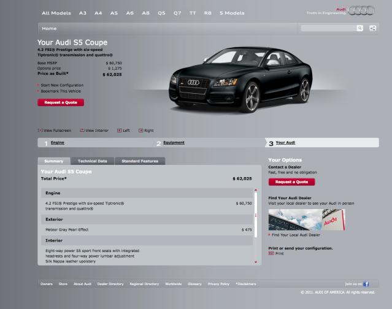Click Start New Configuration link
The height and width of the screenshot is (309, 392).
62,85
